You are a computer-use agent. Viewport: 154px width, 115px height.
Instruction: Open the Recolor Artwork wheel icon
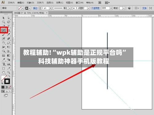129,8
